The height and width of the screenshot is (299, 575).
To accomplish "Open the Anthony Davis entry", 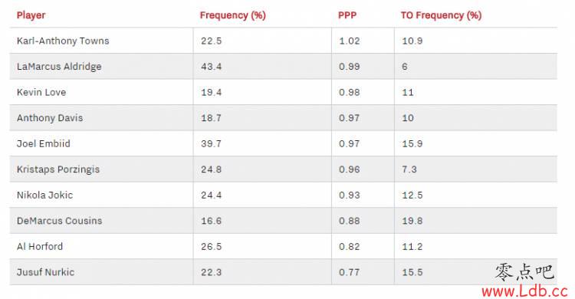I will pyautogui.click(x=50, y=118).
